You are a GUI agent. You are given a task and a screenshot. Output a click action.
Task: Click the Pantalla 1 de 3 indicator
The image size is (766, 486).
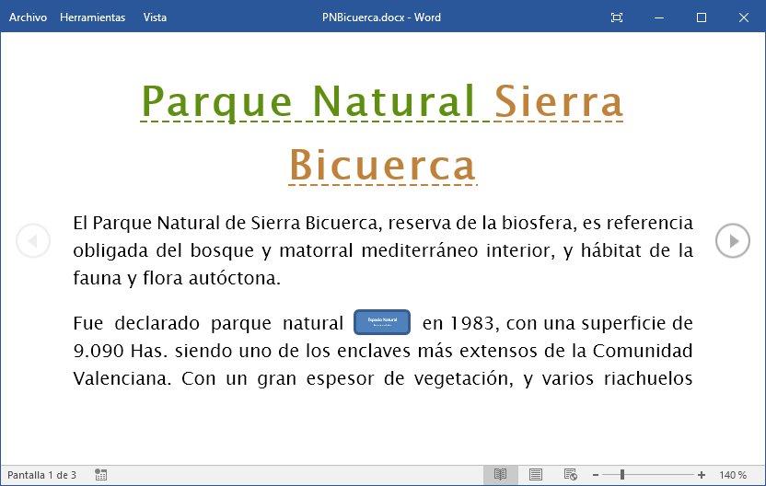click(x=42, y=475)
